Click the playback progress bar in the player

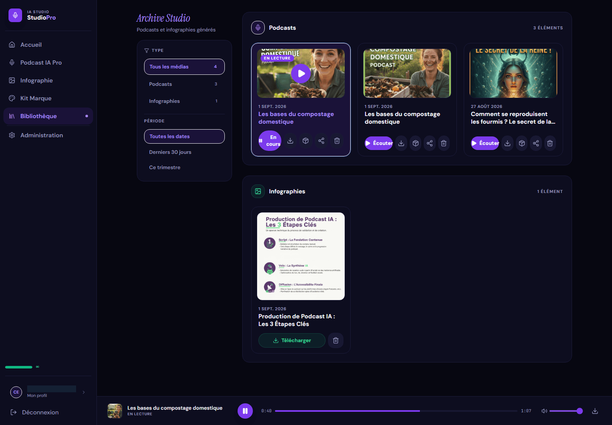point(396,411)
